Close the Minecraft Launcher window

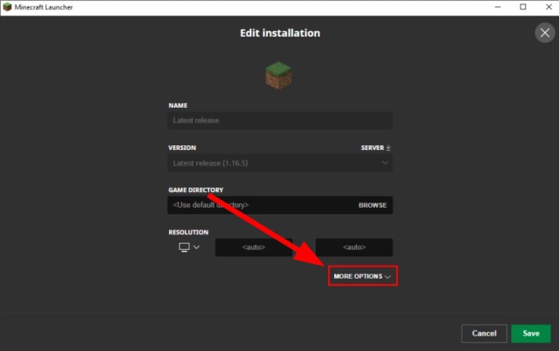(x=549, y=7)
